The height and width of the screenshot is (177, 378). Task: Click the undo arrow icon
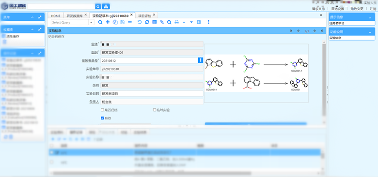point(140,22)
